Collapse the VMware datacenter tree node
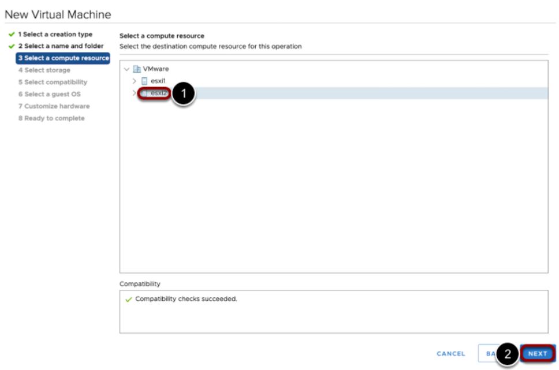 click(126, 69)
